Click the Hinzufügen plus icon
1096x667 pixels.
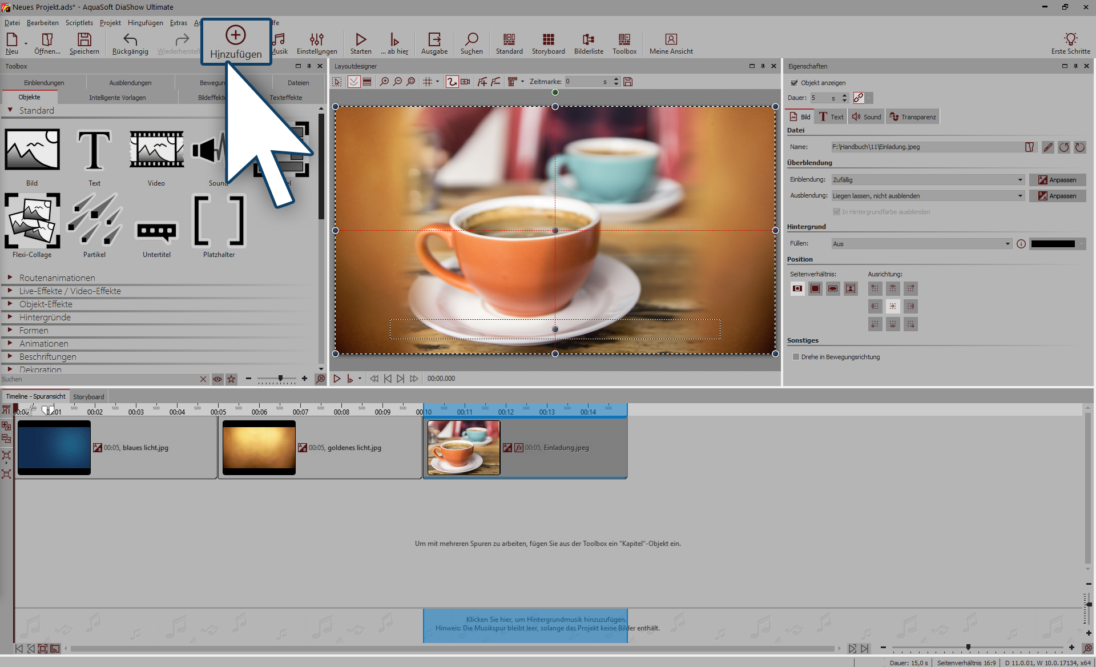coord(235,35)
